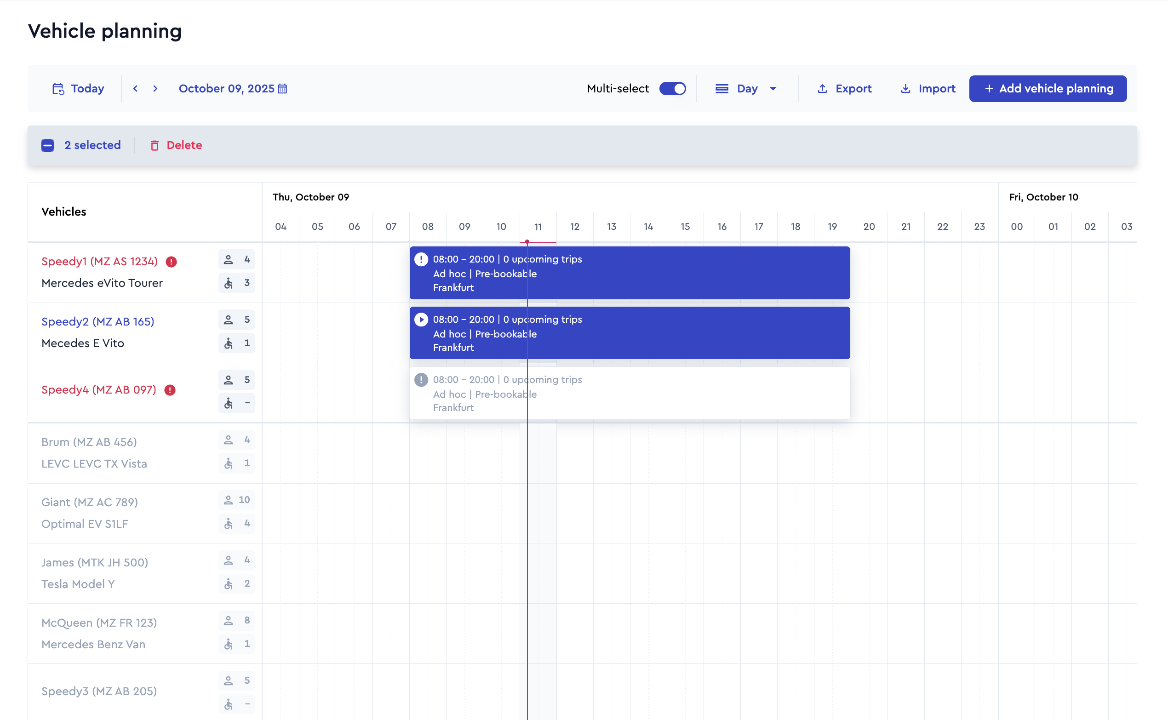
Task: Click the current time marker dot
Action: tap(527, 242)
